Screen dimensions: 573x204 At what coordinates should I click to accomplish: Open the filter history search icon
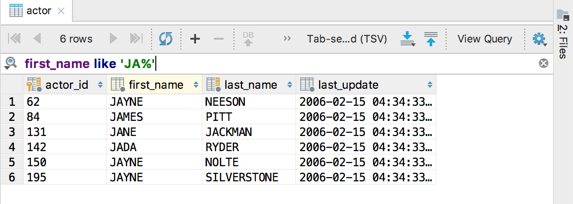pyautogui.click(x=10, y=63)
